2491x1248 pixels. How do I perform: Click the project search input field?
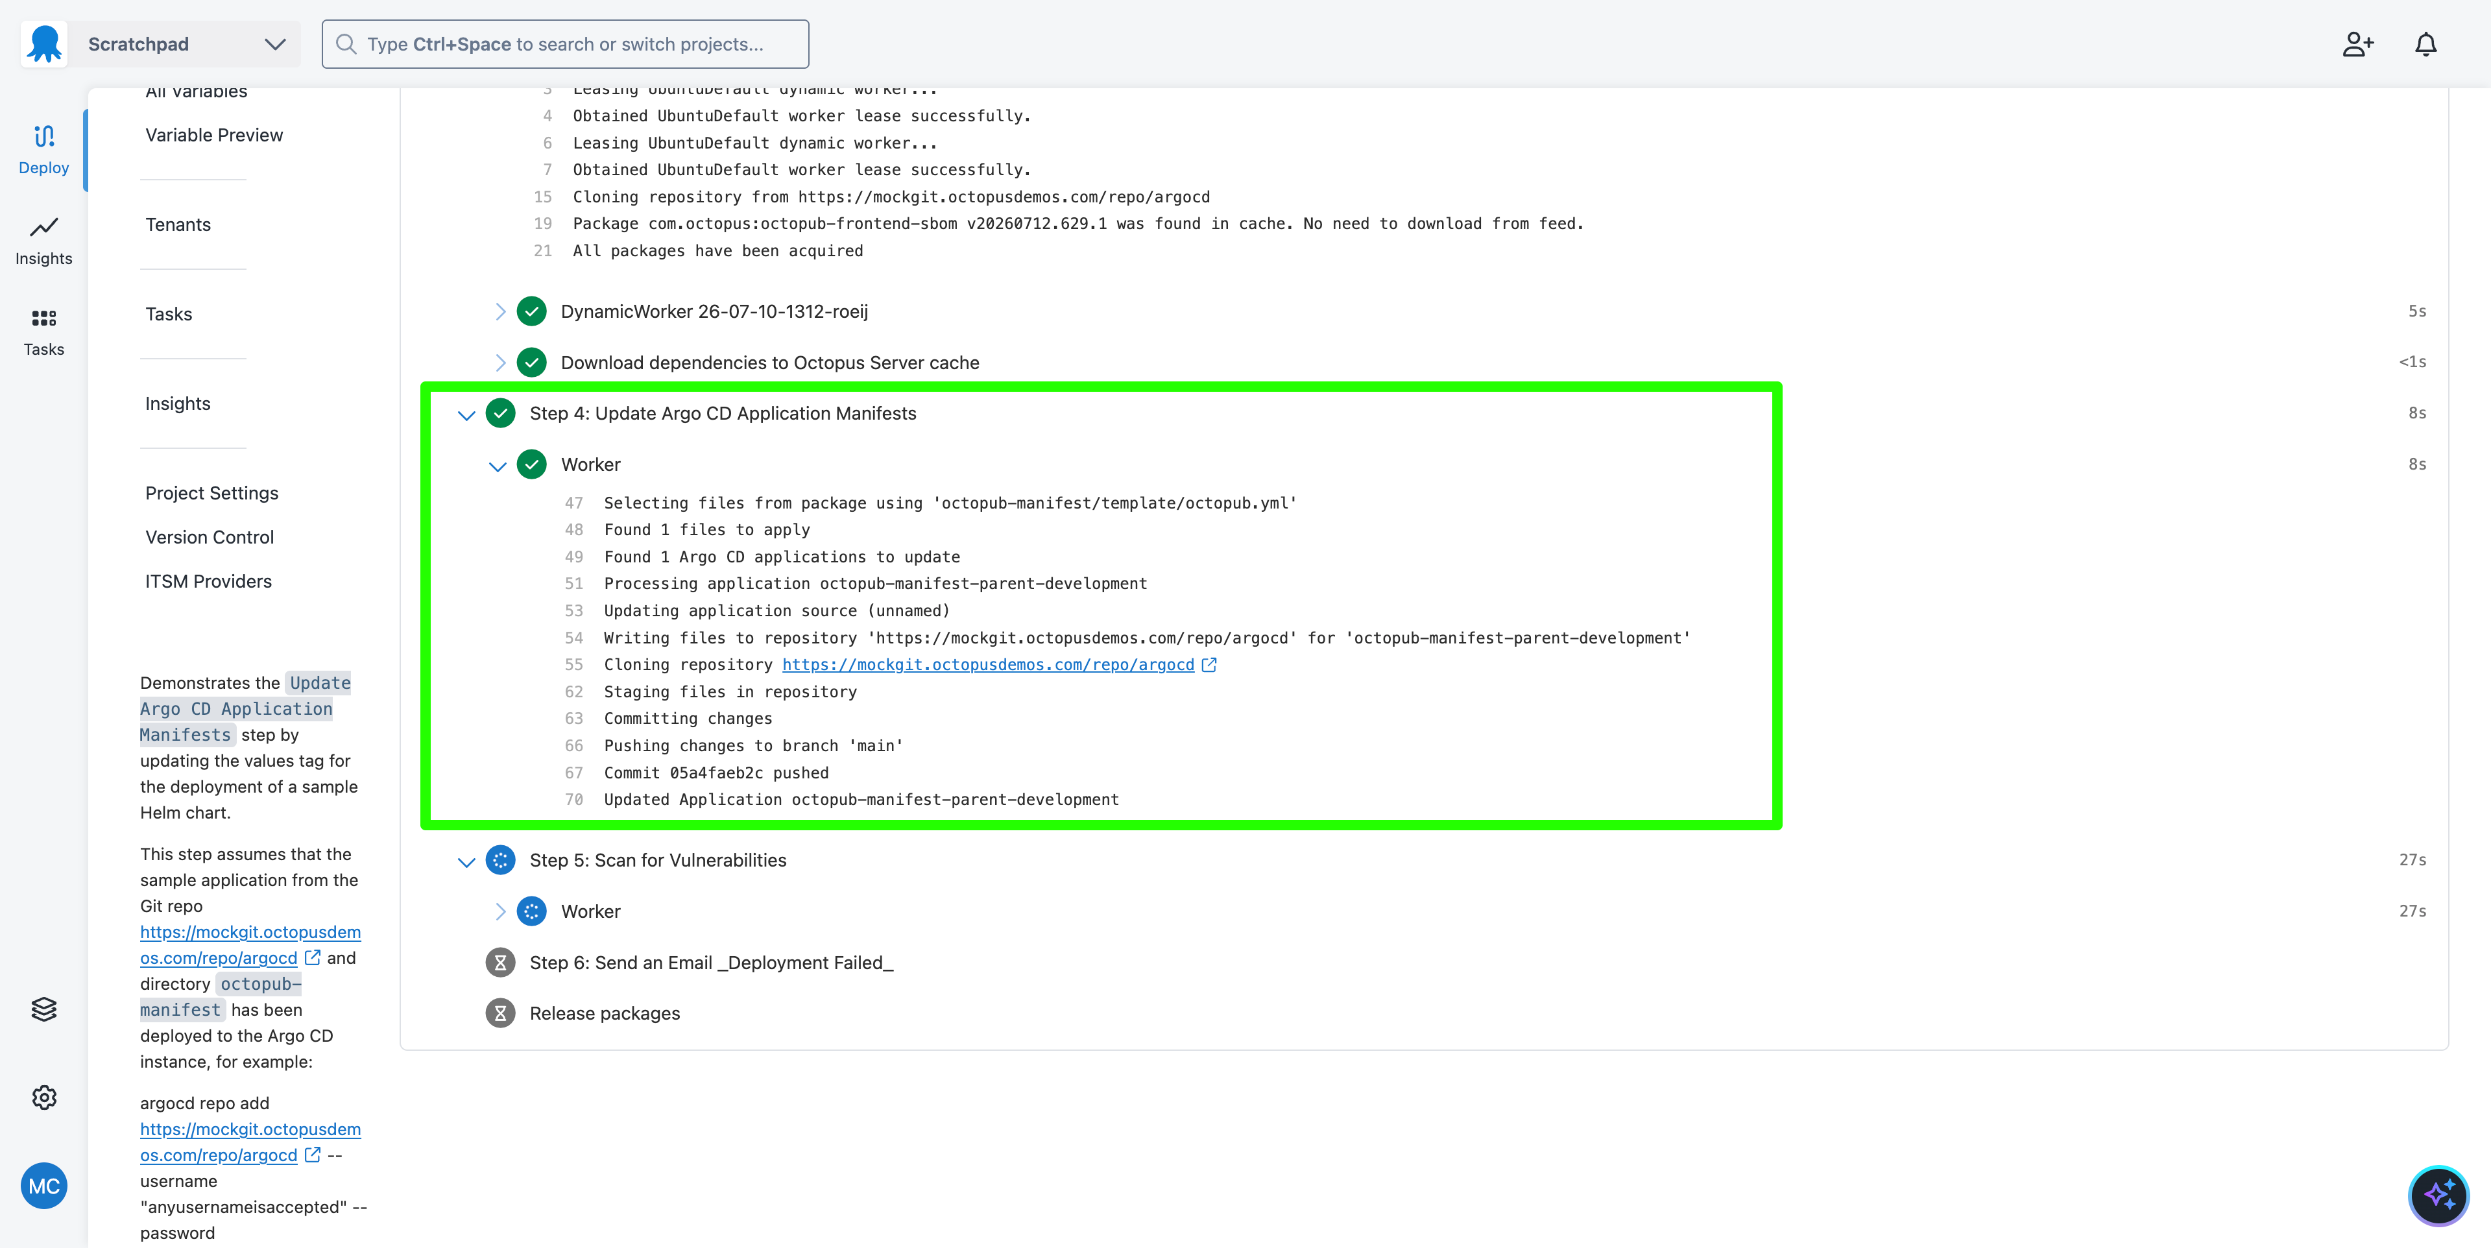565,45
